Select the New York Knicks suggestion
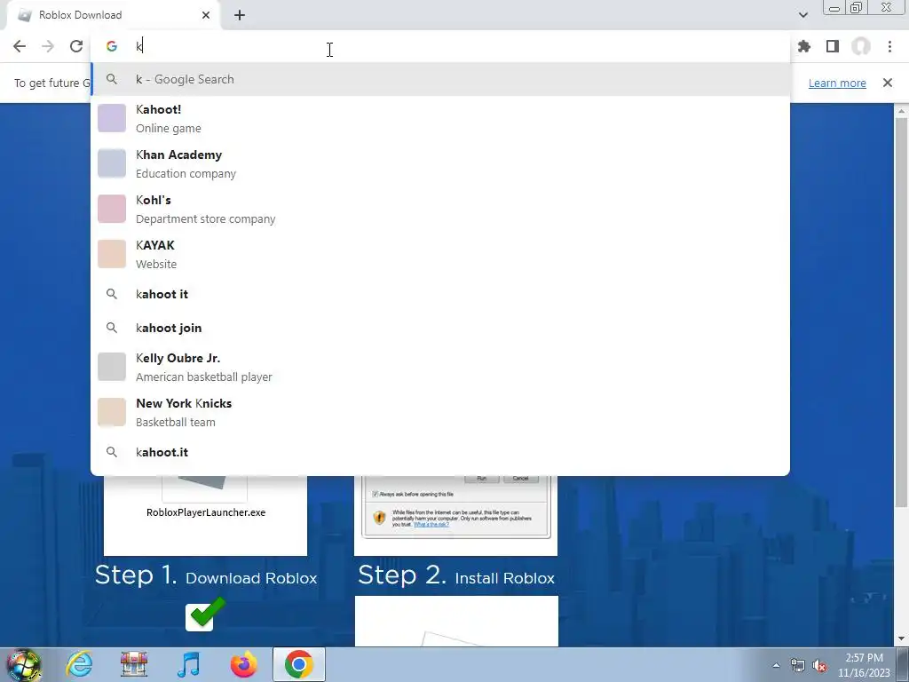This screenshot has height=682, width=909. 440,412
